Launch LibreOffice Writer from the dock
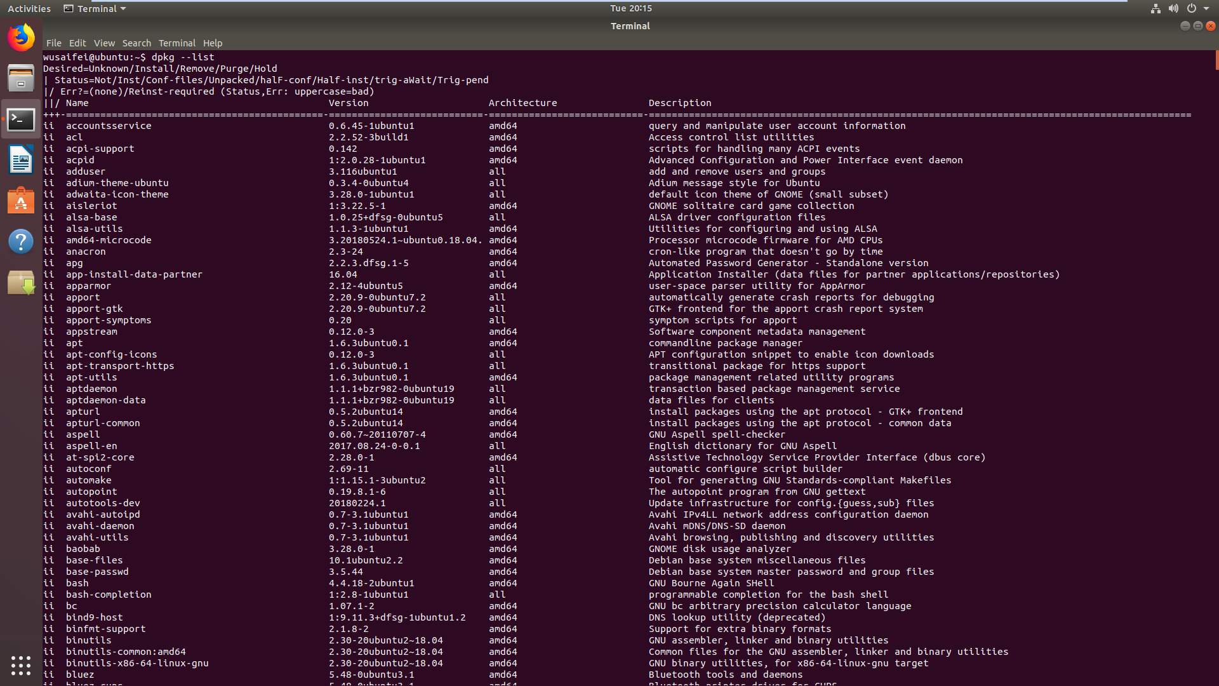1219x686 pixels. [x=21, y=159]
